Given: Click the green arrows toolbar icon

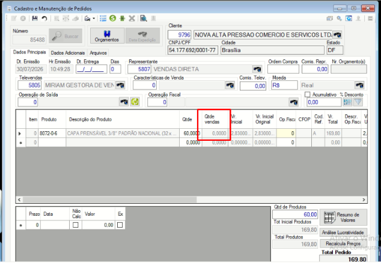Looking at the screenshot, I should [x=122, y=19].
